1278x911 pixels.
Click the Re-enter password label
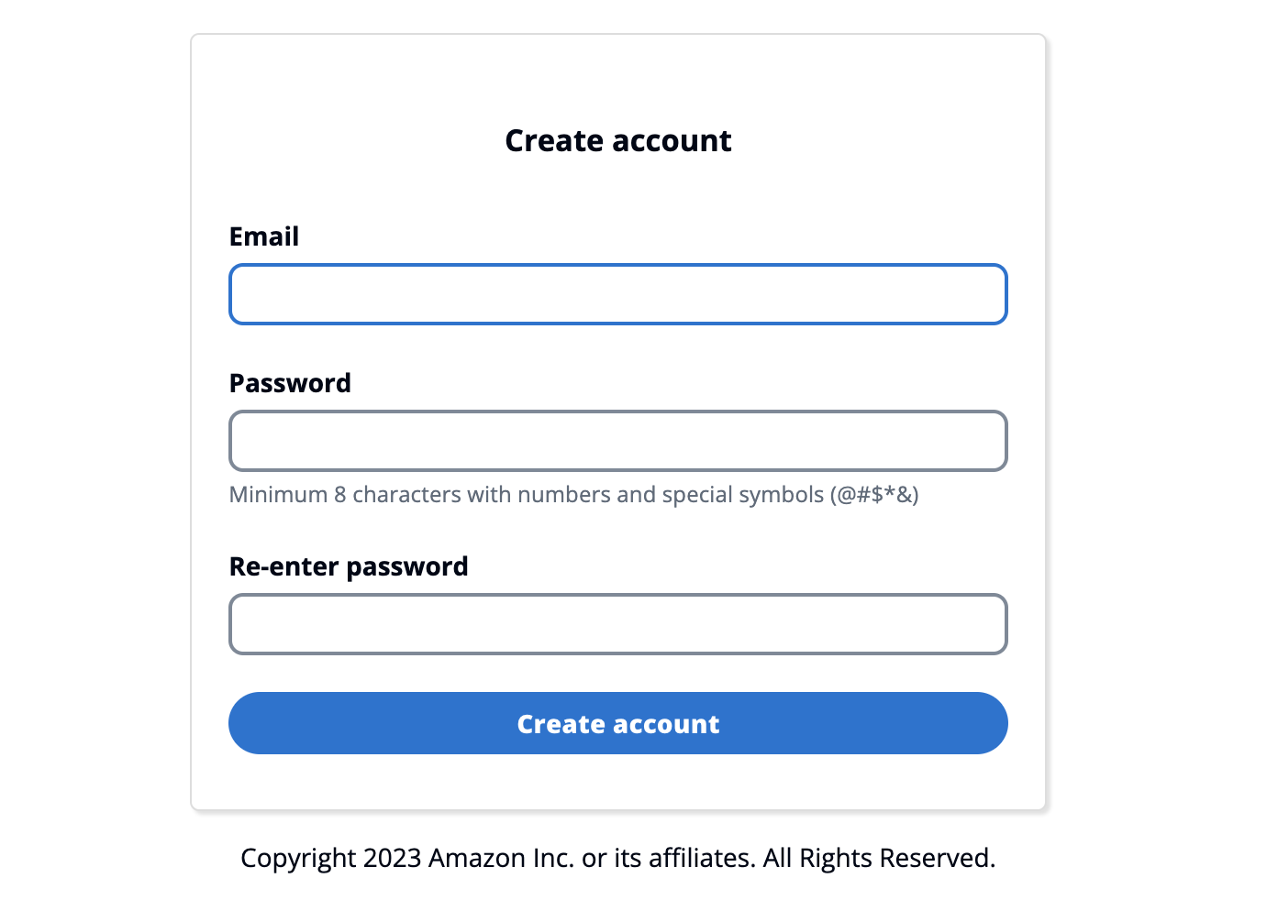click(x=349, y=565)
